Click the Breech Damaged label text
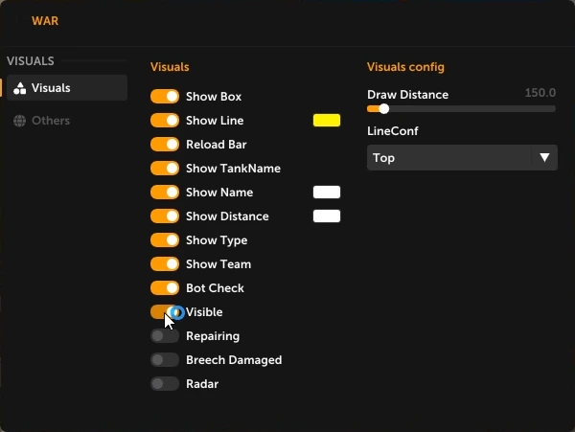Image resolution: width=575 pixels, height=432 pixels. click(234, 360)
